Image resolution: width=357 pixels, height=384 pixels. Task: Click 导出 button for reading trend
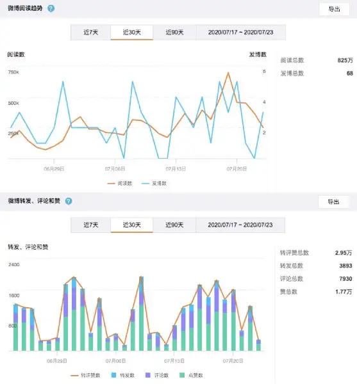pos(334,10)
